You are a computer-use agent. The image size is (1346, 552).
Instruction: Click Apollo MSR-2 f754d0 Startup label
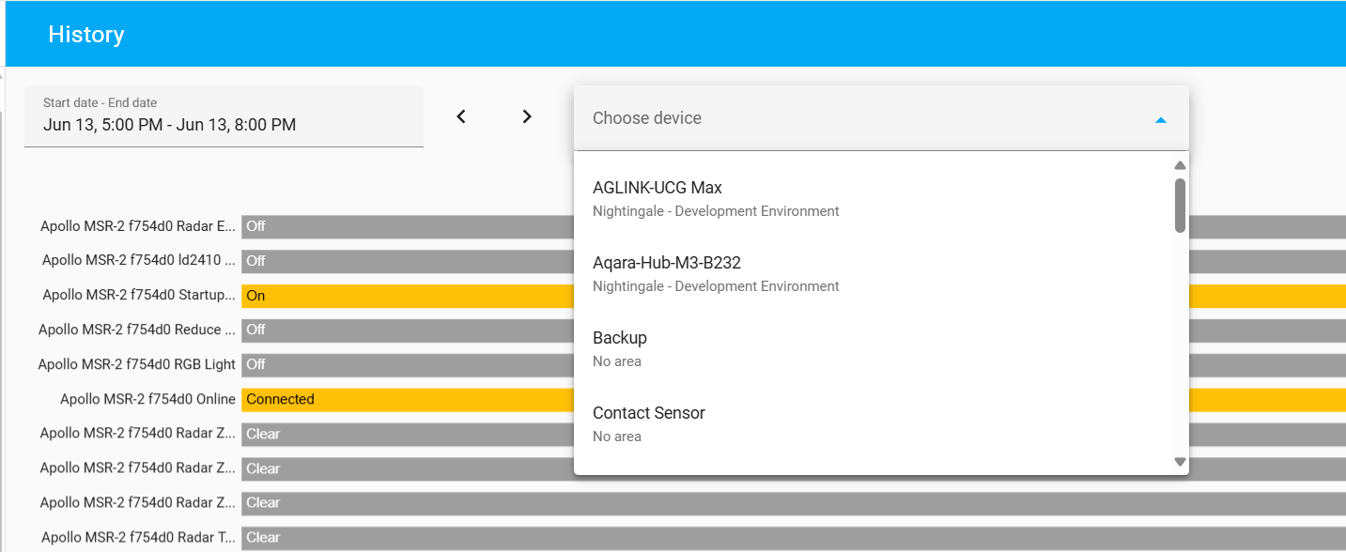tap(139, 295)
